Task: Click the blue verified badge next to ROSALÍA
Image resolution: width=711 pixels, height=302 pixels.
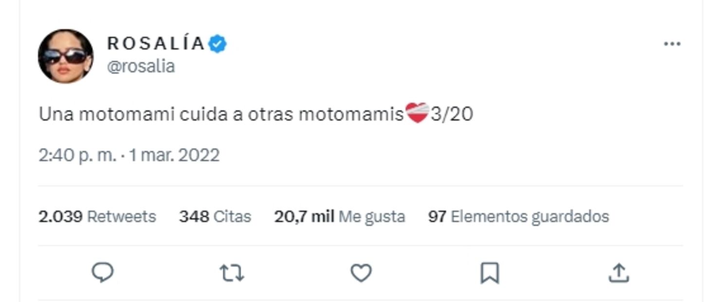Action: click(x=217, y=43)
